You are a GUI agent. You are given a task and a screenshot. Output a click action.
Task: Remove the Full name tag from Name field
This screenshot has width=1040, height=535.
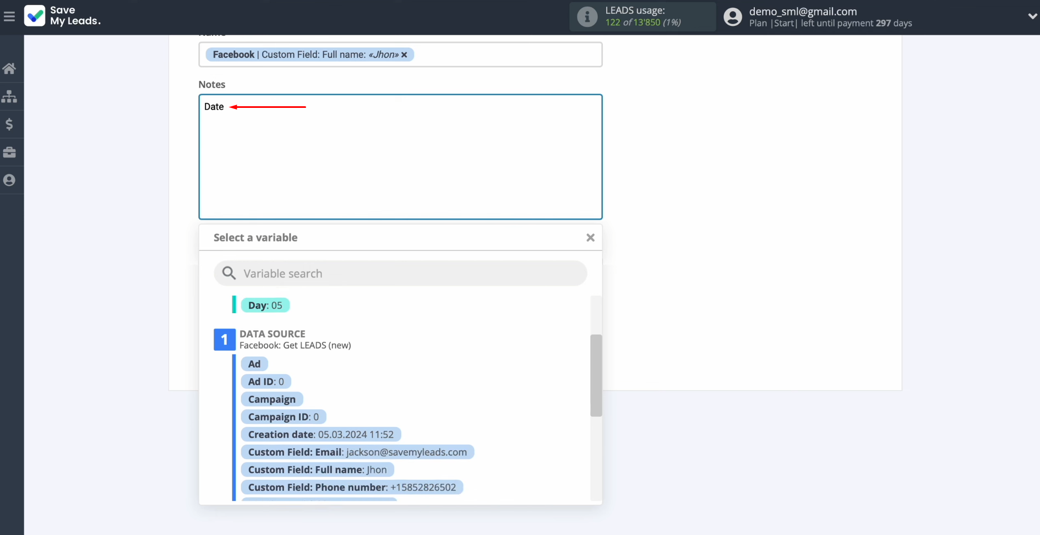click(404, 54)
